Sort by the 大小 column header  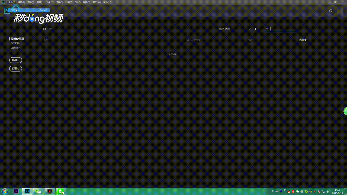(250, 40)
